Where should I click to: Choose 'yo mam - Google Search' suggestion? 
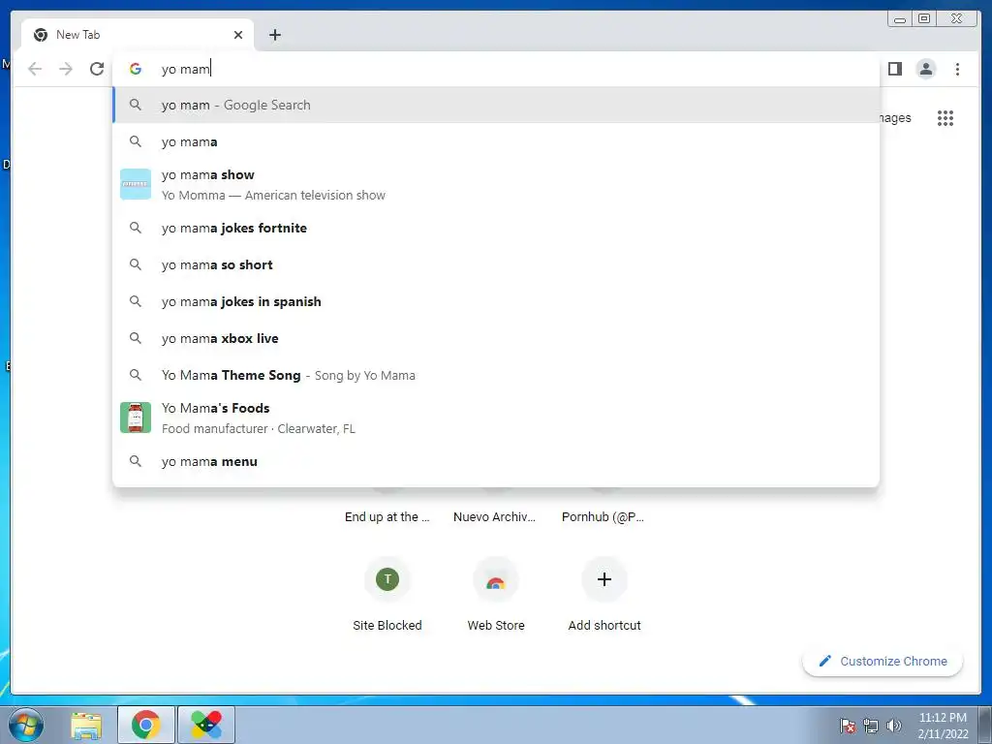pos(496,105)
